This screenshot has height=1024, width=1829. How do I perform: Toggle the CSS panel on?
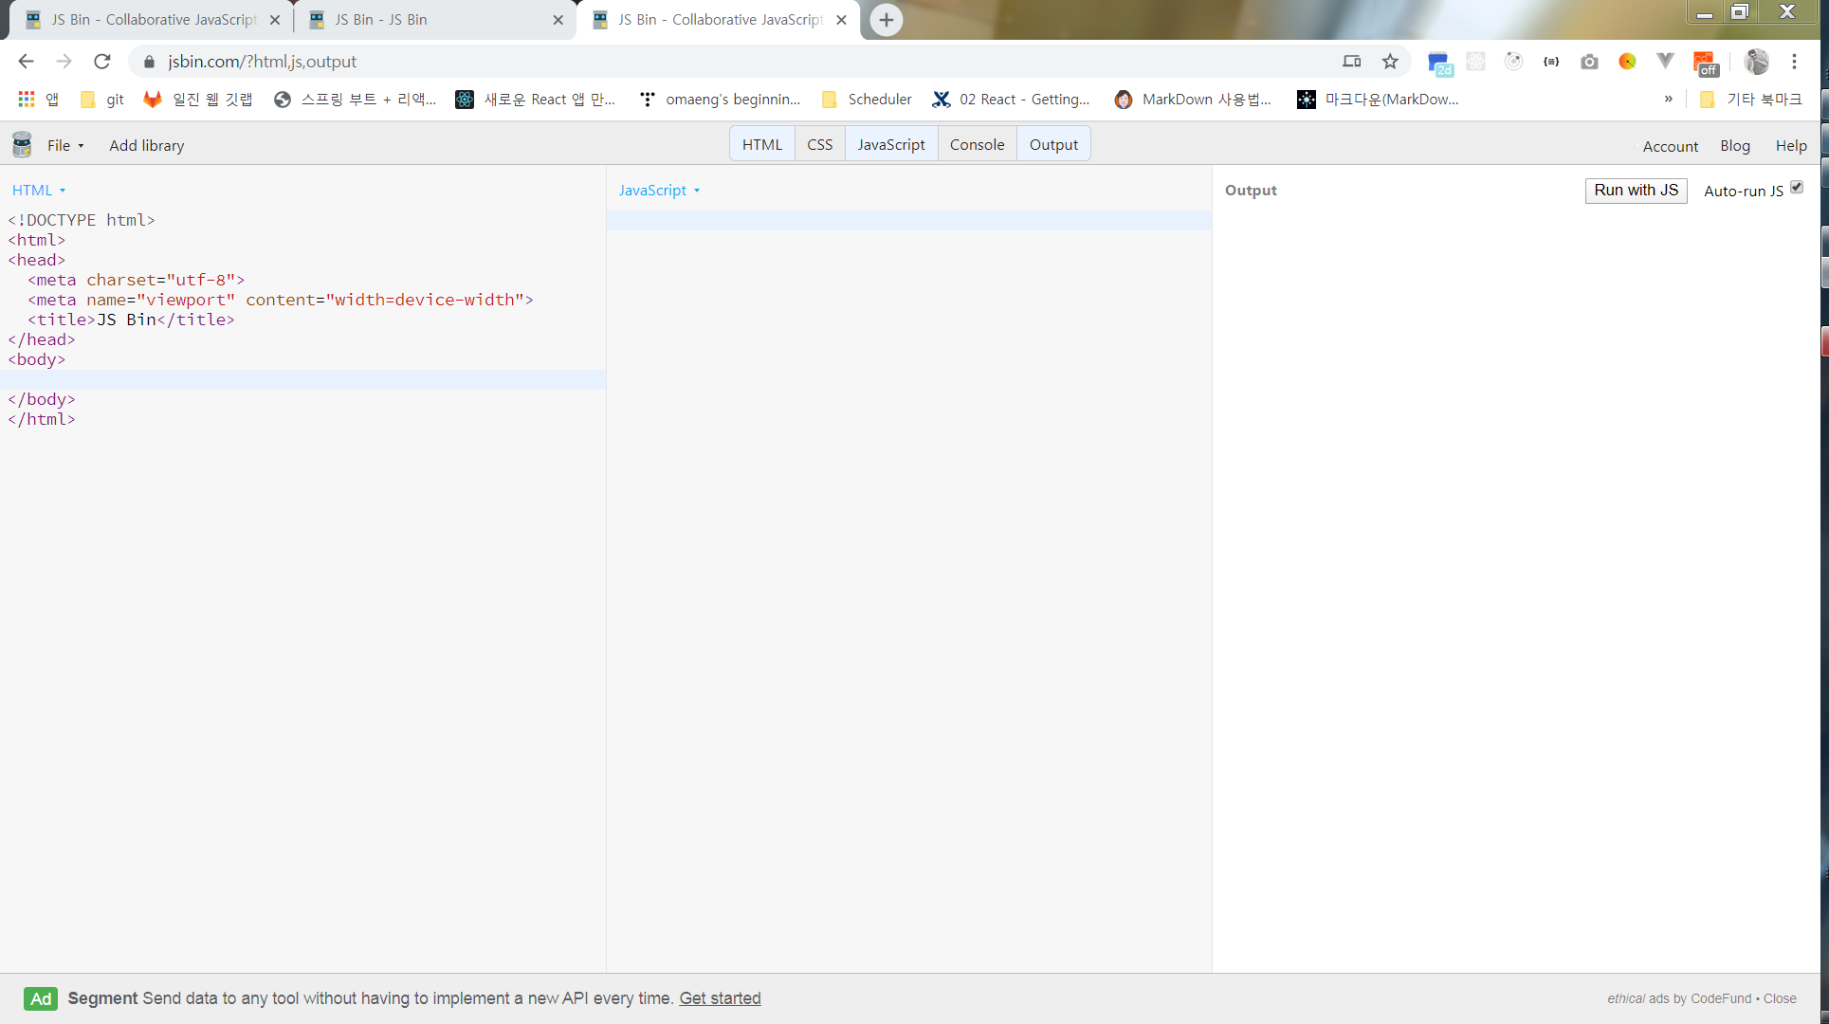point(819,144)
